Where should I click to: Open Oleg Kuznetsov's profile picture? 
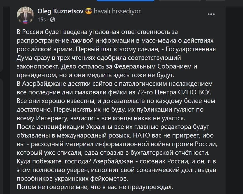pyautogui.click(x=25, y=15)
